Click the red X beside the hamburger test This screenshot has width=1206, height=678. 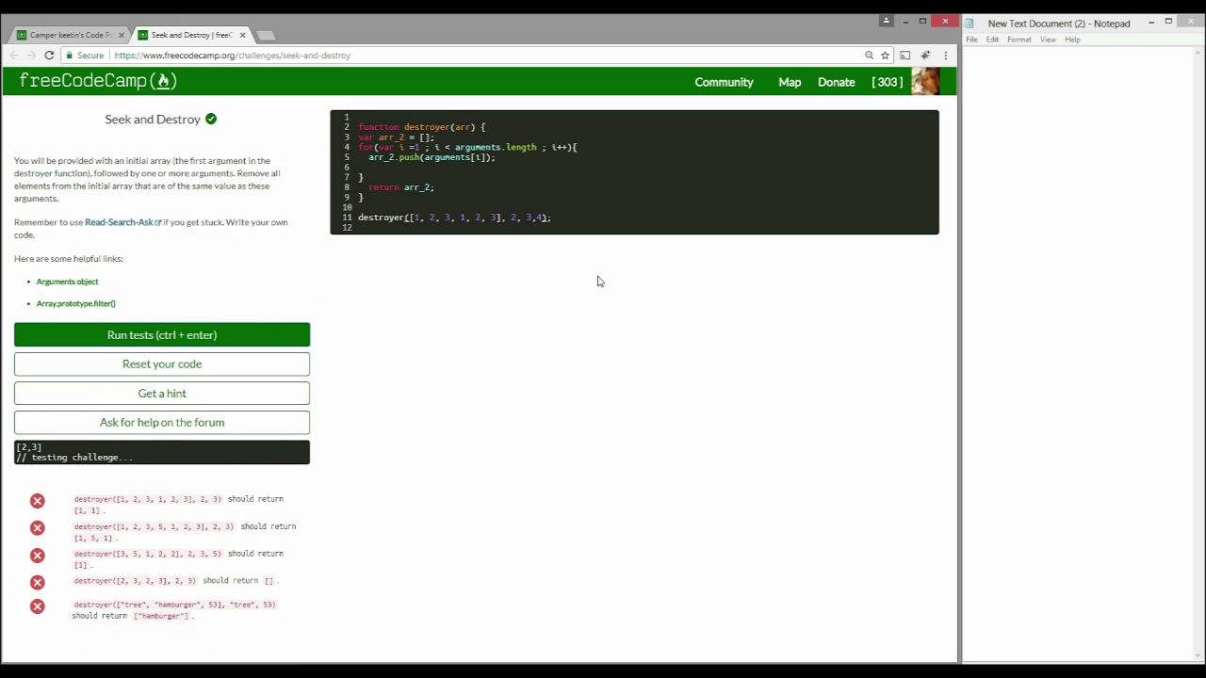point(38,606)
